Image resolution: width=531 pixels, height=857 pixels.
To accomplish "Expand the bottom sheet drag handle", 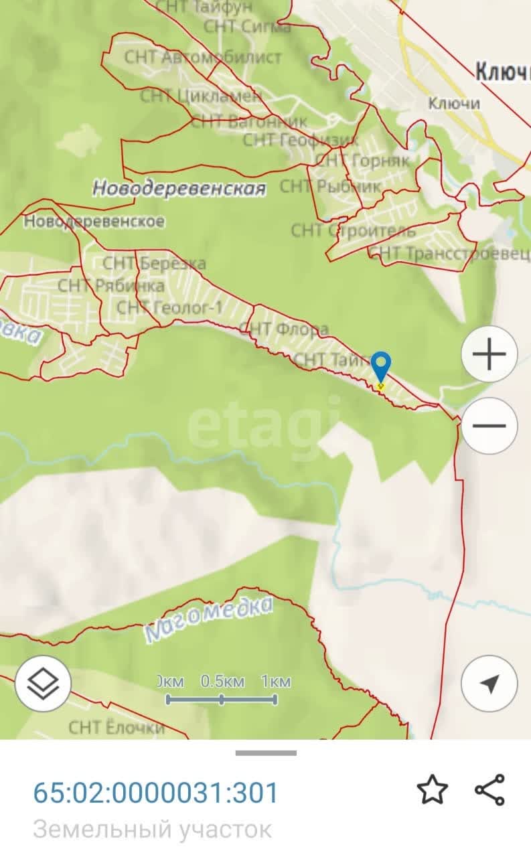I will click(266, 753).
